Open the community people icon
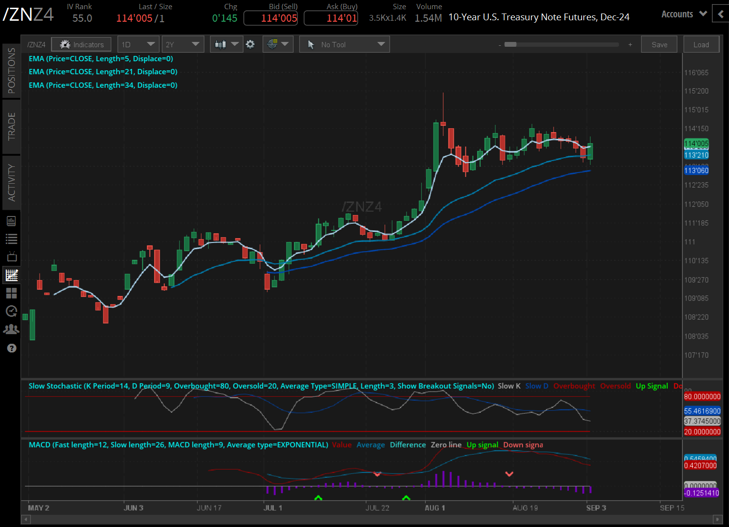Screen dimensions: 729x527 coord(12,329)
